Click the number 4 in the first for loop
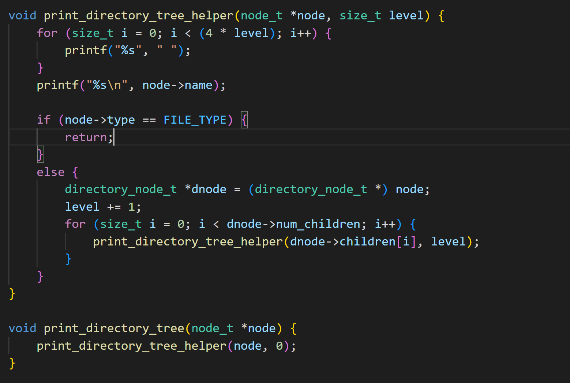Image resolution: width=570 pixels, height=383 pixels. pyautogui.click(x=209, y=33)
